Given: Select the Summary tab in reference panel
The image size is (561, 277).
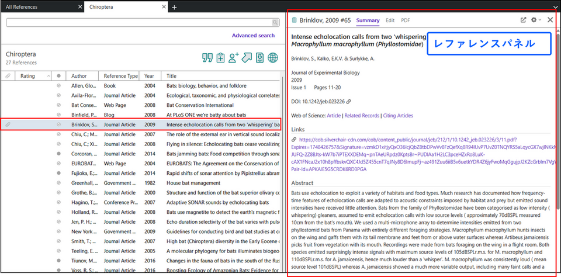Looking at the screenshot, I should (368, 20).
